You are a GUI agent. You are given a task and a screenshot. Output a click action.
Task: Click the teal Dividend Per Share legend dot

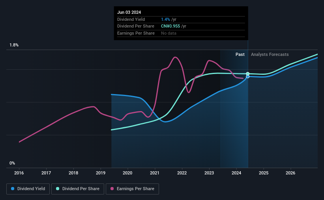click(x=58, y=189)
